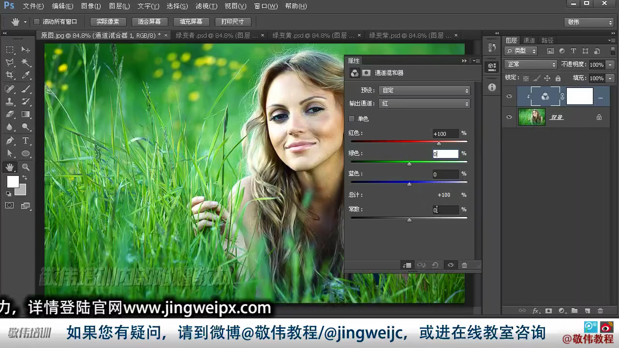Switch to the 路径 paths tab
619x348 pixels.
point(547,41)
